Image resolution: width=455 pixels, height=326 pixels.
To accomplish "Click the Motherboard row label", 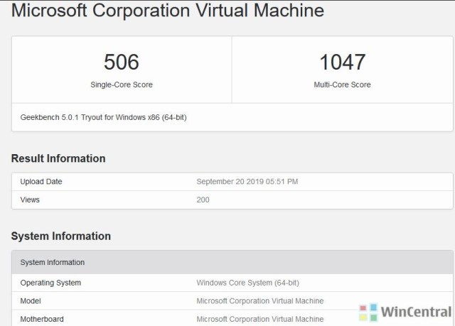I will [x=42, y=319].
